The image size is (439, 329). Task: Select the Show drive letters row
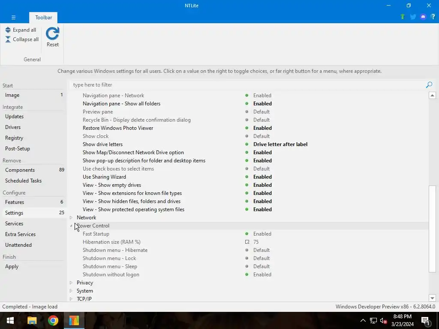pyautogui.click(x=249, y=144)
